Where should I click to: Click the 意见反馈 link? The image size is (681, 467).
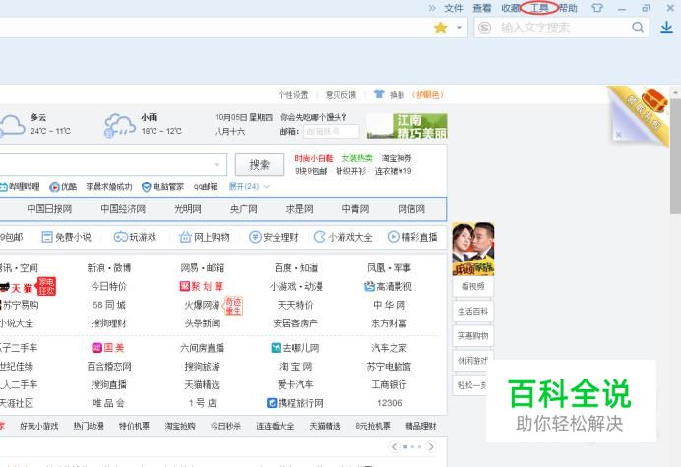pos(340,95)
